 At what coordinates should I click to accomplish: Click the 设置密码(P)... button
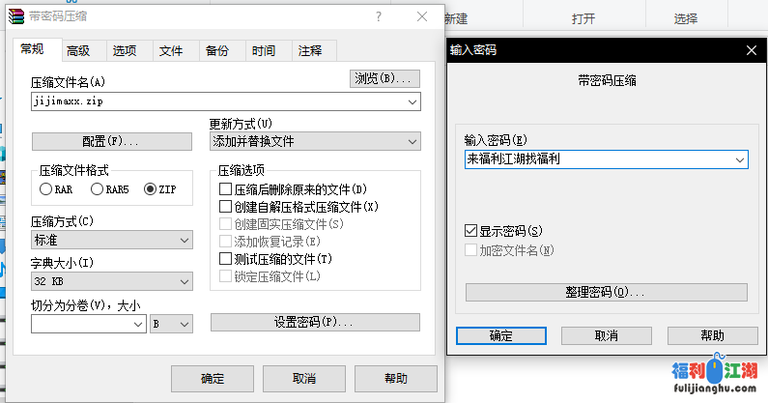(x=315, y=323)
